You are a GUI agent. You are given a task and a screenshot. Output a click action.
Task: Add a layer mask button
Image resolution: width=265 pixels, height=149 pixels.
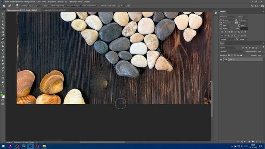[245, 142]
